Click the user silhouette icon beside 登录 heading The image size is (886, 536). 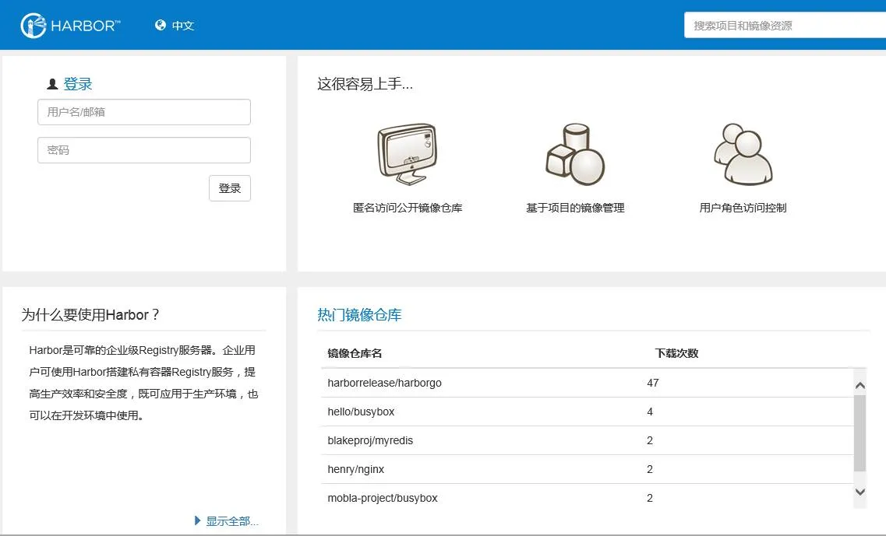tap(52, 84)
